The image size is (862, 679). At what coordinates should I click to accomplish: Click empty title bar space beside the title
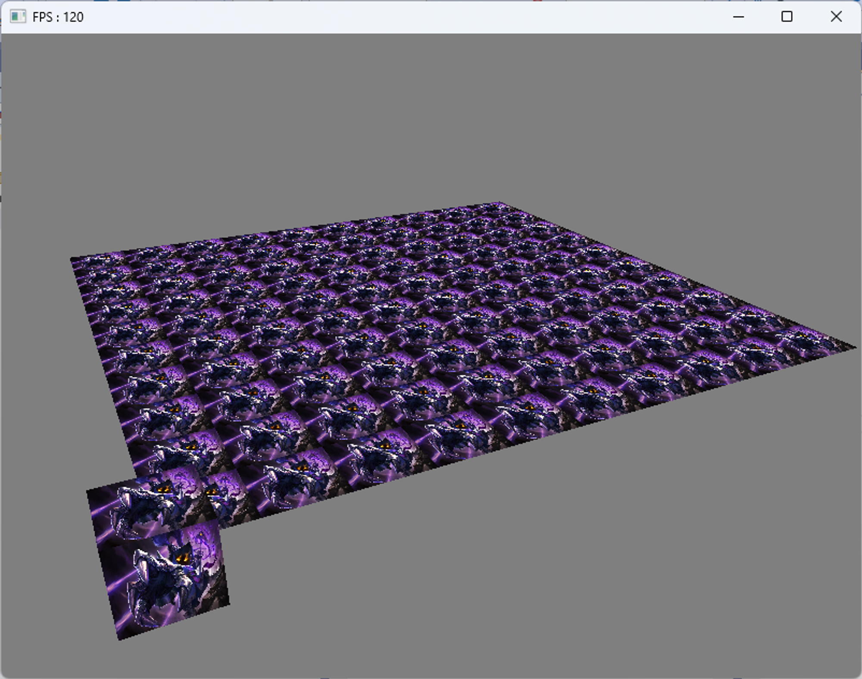tap(388, 17)
